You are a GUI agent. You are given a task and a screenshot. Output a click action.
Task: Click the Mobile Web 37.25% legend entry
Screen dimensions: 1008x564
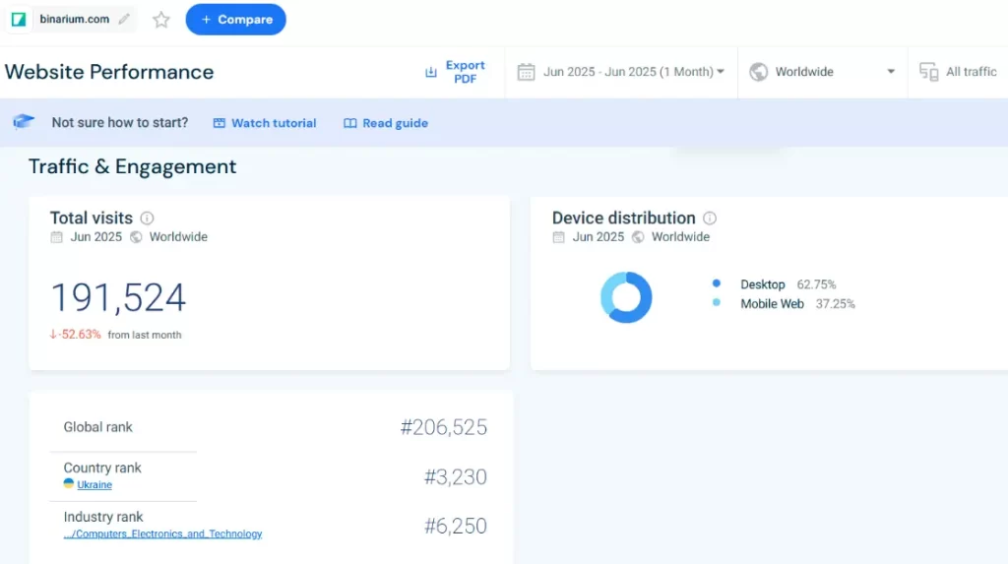[x=783, y=303]
